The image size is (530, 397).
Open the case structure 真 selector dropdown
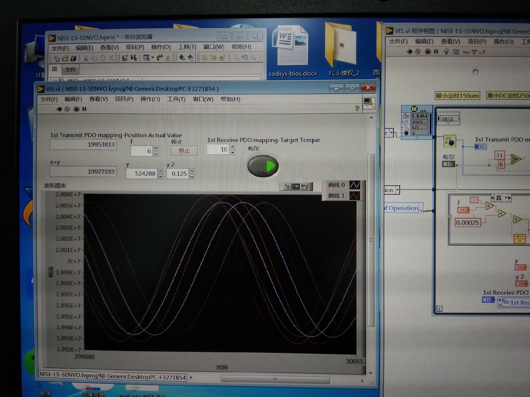tap(507, 198)
